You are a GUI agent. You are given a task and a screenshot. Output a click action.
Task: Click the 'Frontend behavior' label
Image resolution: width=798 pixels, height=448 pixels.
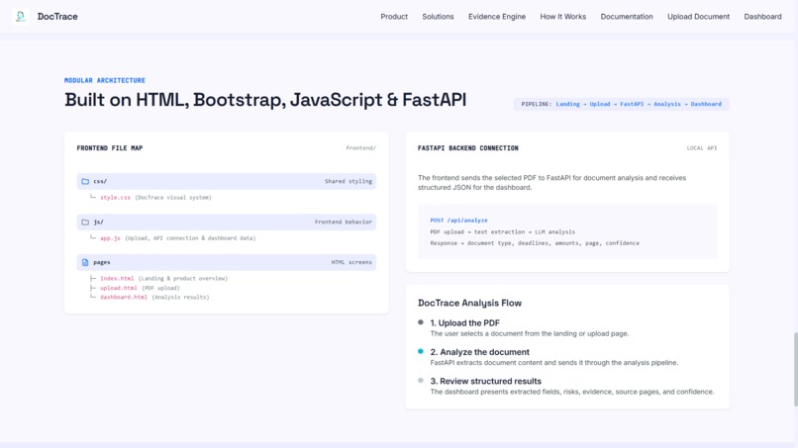(x=343, y=222)
